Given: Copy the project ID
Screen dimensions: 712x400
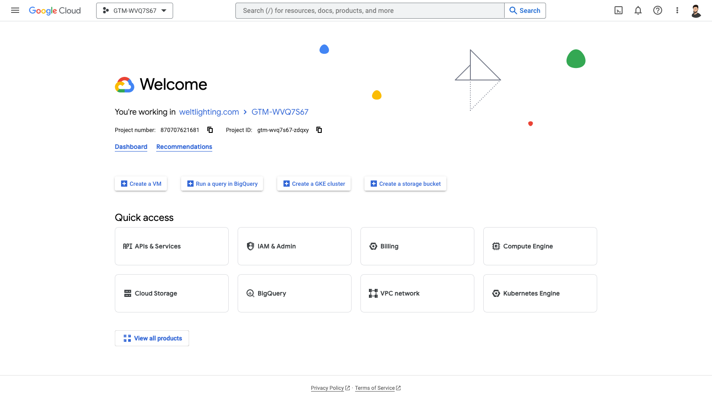Looking at the screenshot, I should click(x=319, y=130).
